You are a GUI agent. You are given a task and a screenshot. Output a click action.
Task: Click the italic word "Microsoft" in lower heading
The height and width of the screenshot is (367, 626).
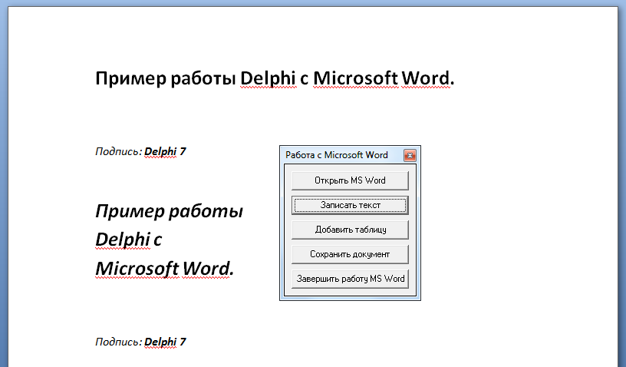tap(136, 269)
